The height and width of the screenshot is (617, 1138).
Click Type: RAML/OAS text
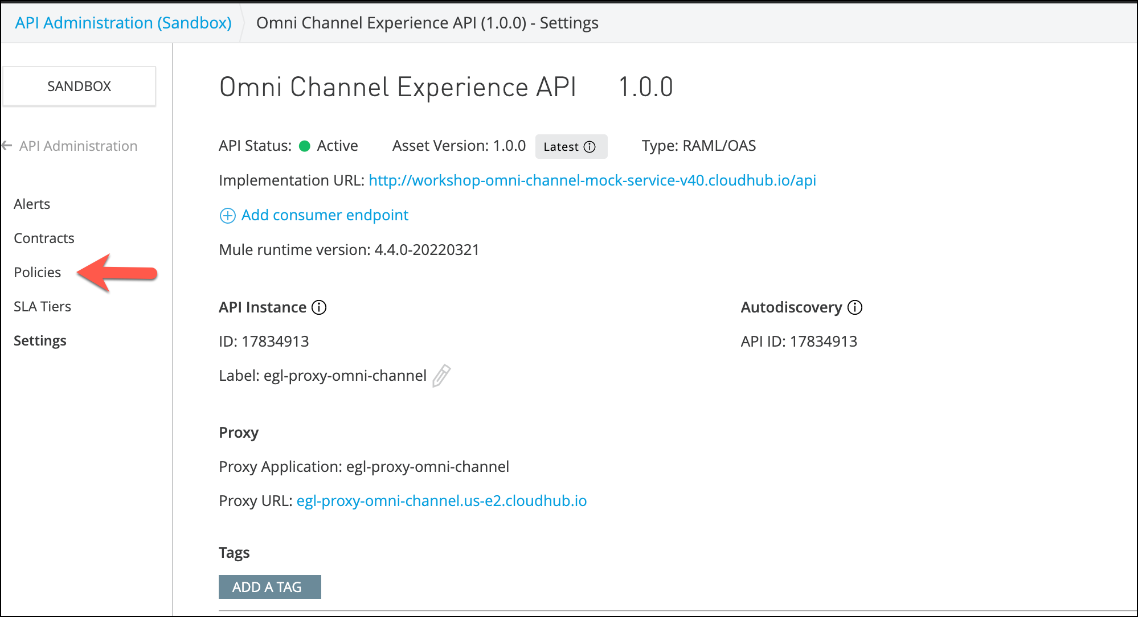[699, 146]
